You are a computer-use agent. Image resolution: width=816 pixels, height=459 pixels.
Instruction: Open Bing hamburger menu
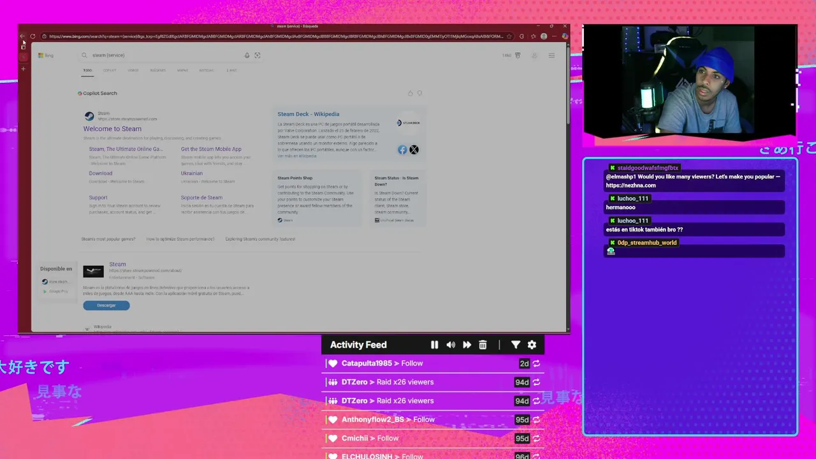pos(551,55)
